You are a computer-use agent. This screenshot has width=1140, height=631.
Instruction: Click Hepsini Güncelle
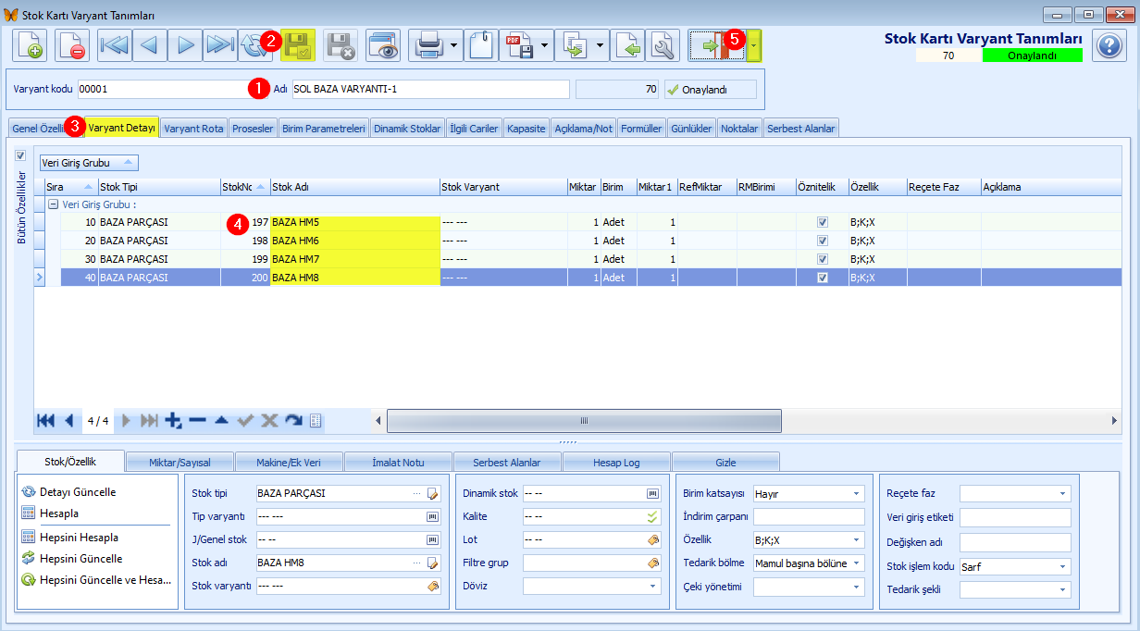pyautogui.click(x=81, y=559)
